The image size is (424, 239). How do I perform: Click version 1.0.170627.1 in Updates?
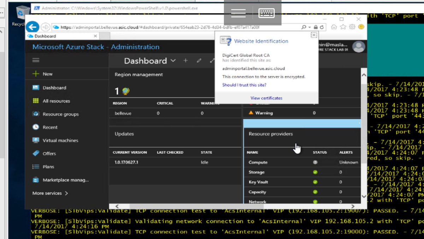coord(125,162)
